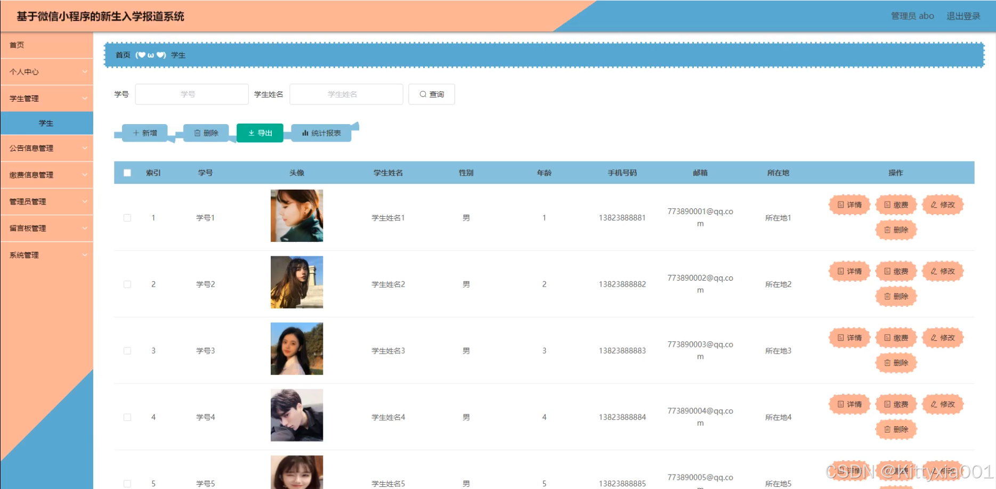Expand the 个人中心 sidebar menu chevron
This screenshot has width=996, height=489.
85,72
